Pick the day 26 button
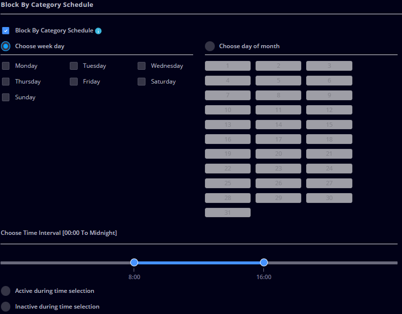 tap(279, 183)
